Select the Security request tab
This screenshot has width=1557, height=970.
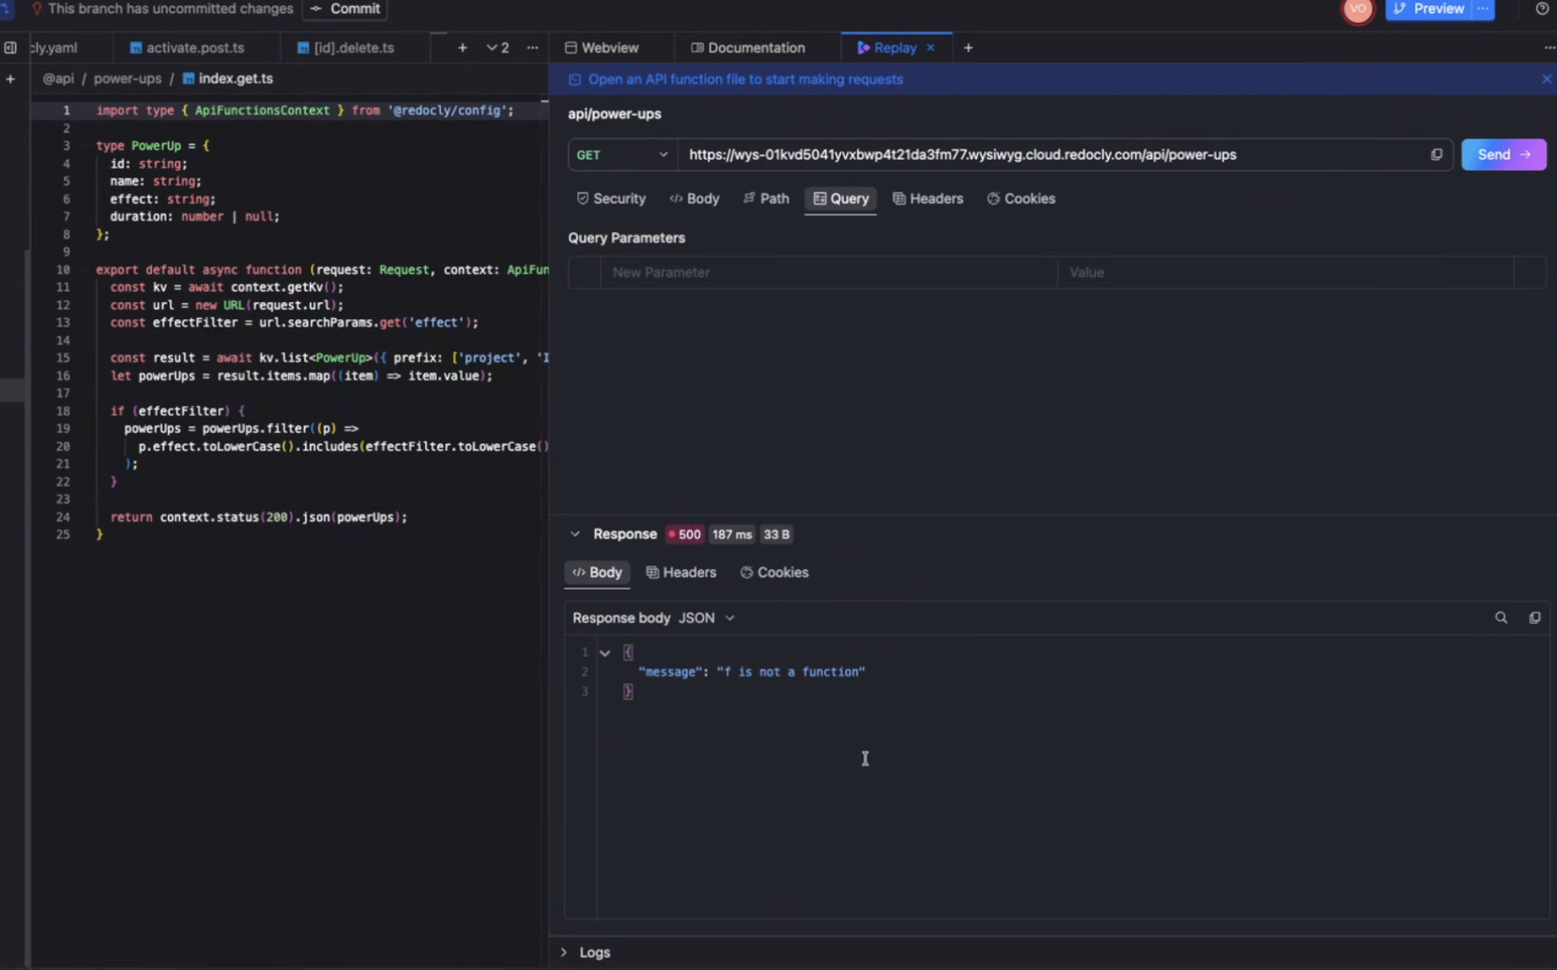pyautogui.click(x=611, y=199)
